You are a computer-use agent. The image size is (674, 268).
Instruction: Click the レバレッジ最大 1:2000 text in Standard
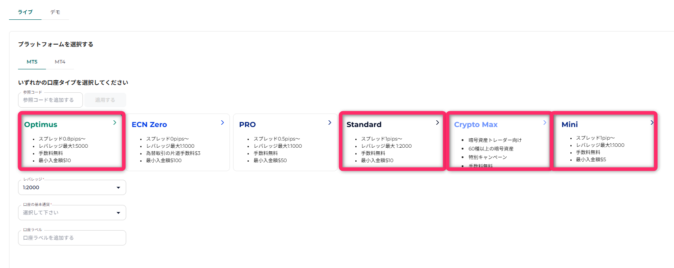click(x=386, y=146)
